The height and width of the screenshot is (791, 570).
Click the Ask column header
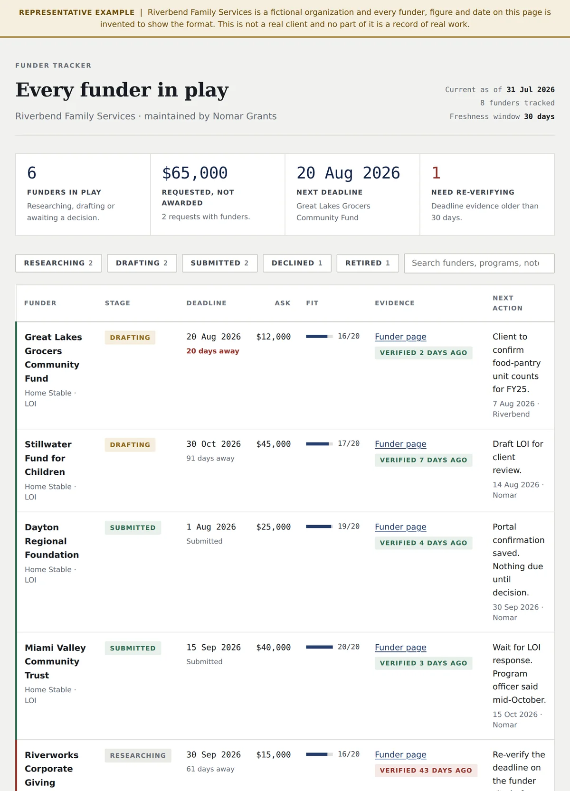point(283,303)
